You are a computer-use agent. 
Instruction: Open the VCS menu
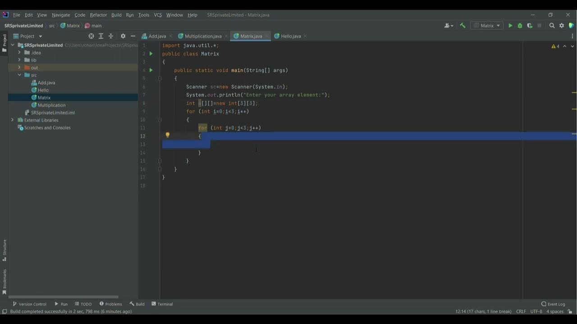(158, 15)
